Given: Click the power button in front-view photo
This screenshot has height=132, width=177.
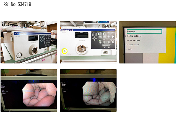Looking at the screenshot, I should coord(64,51).
